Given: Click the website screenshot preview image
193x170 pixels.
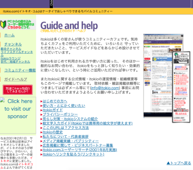Looking at the screenshot, I should [x=167, y=78].
